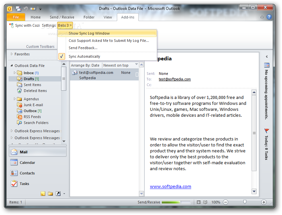The height and width of the screenshot is (215, 282).
Task: Click the Outlook application icon in title bar
Action: tap(10, 9)
